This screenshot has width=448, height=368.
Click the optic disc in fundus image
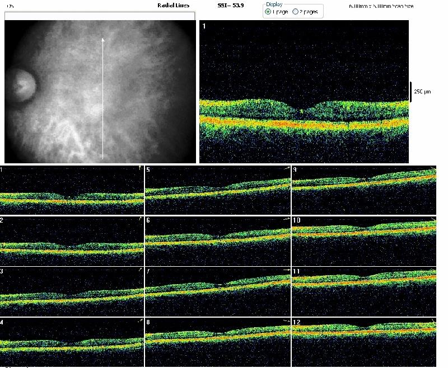coord(21,87)
